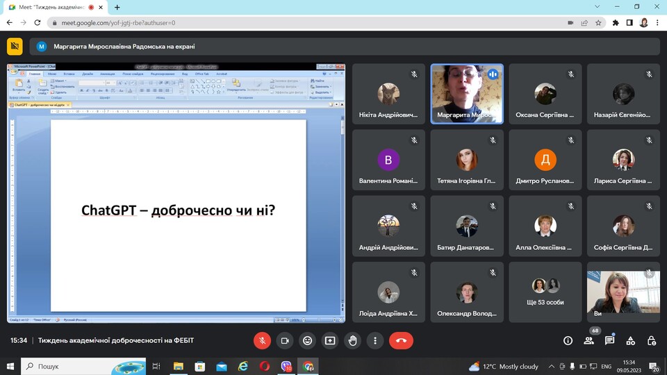Show the participants list with 68 people
The image size is (667, 375).
pyautogui.click(x=589, y=340)
